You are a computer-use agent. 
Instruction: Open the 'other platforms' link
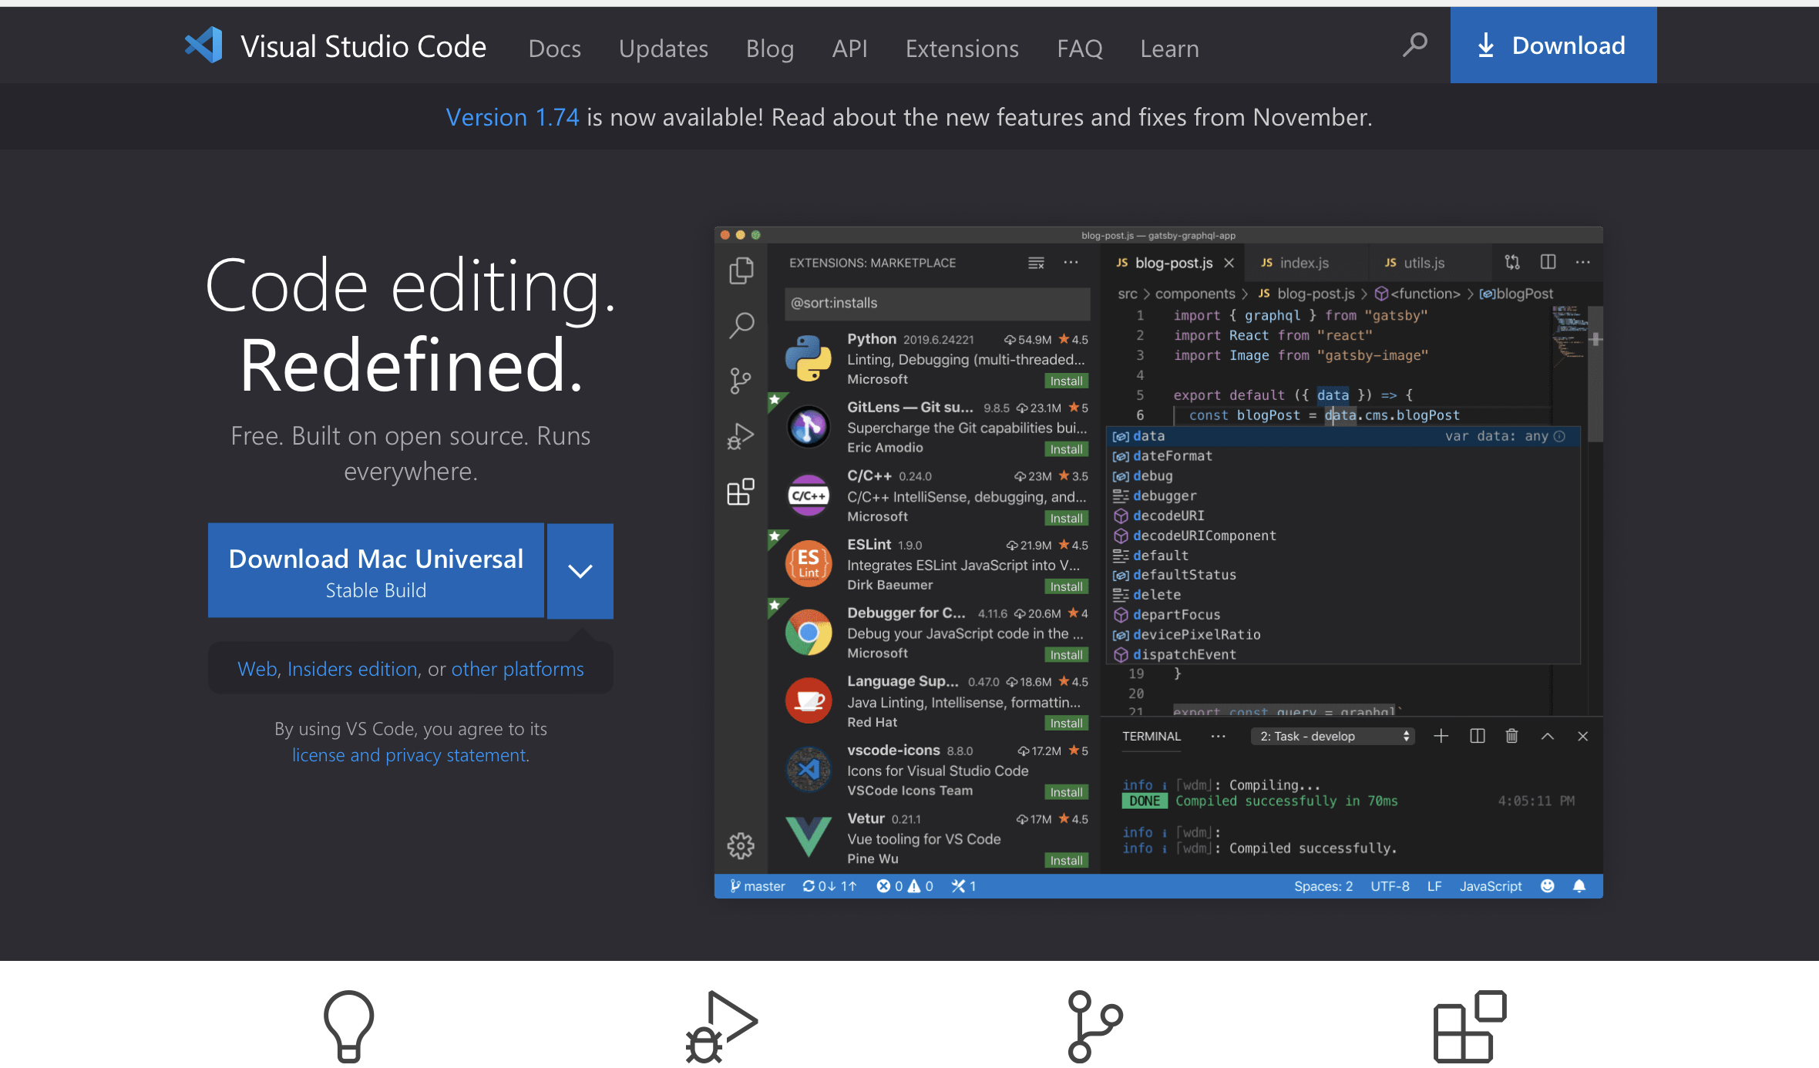[x=517, y=669]
